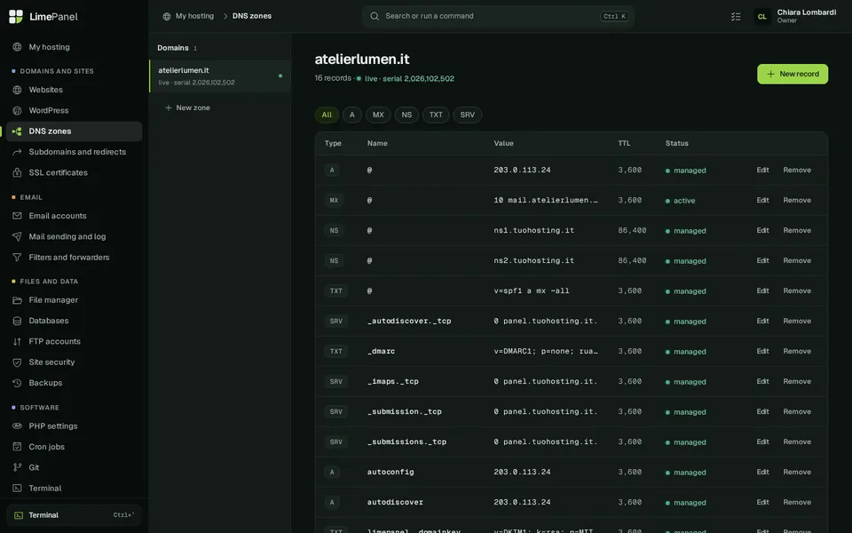Open the task checklist icon in the header
The image size is (852, 533).
[736, 17]
